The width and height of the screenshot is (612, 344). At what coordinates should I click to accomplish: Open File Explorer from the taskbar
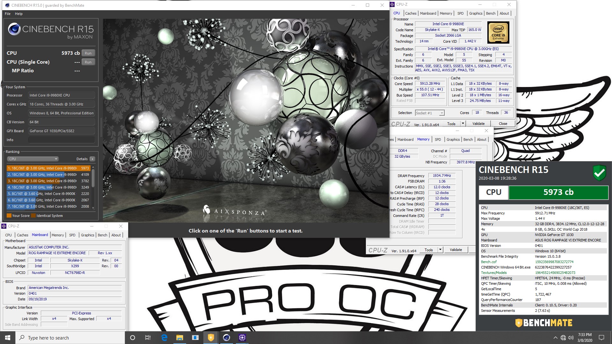tap(180, 338)
